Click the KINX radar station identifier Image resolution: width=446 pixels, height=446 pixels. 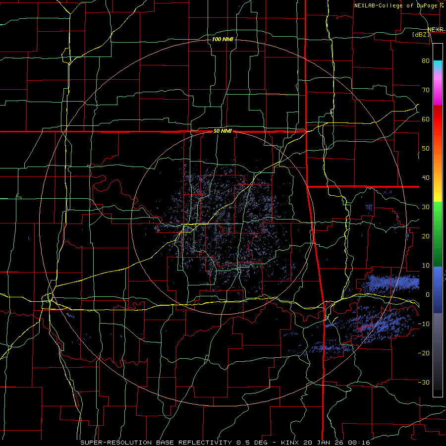point(291,443)
